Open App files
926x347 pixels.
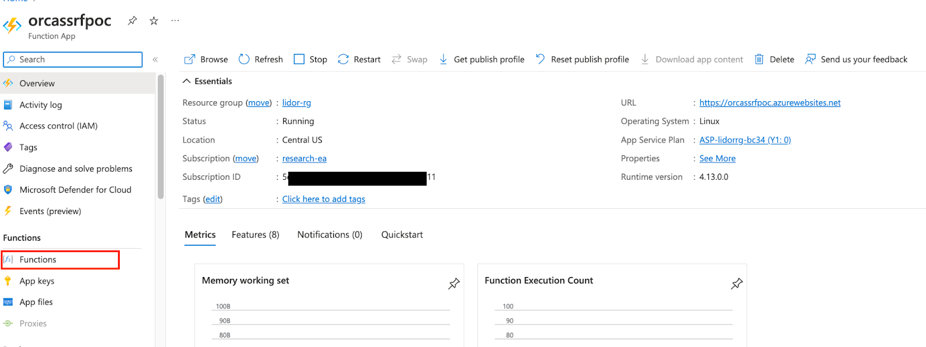(x=78, y=302)
